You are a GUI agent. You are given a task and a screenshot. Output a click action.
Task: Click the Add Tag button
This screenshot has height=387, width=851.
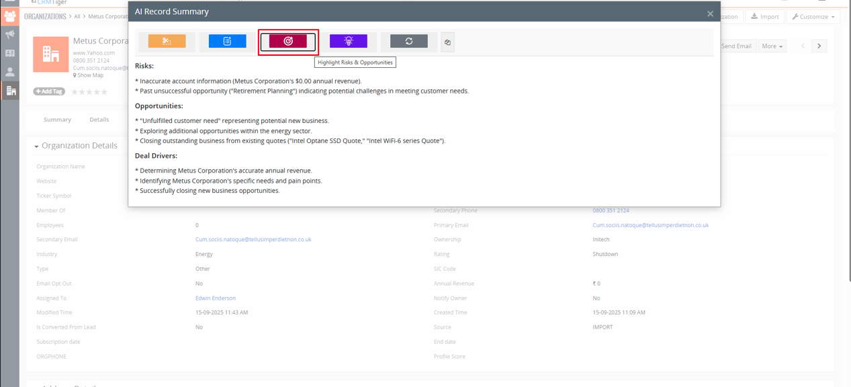[x=49, y=91]
